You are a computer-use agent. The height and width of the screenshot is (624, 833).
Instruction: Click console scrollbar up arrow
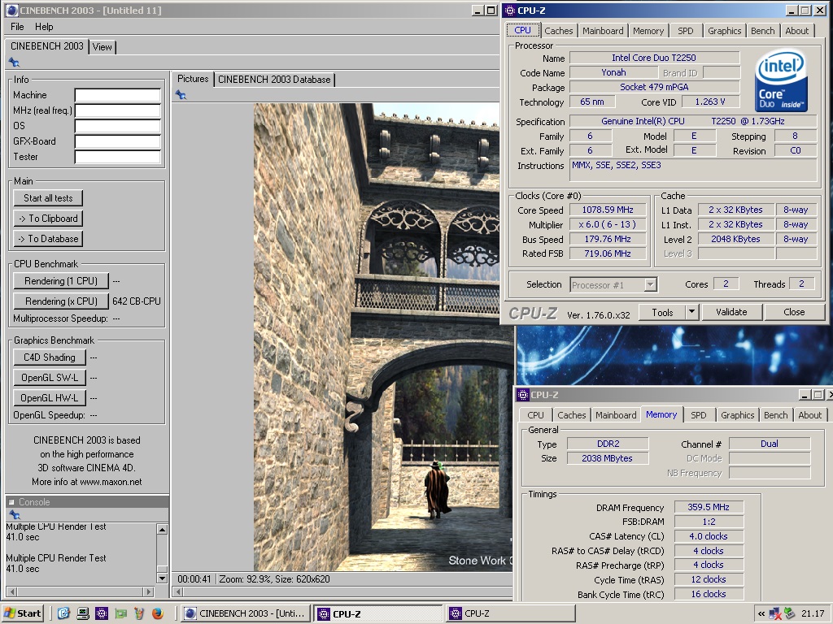[x=163, y=530]
